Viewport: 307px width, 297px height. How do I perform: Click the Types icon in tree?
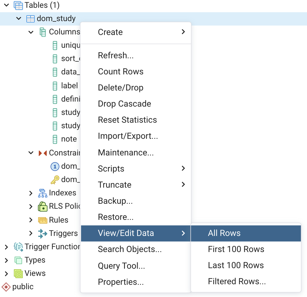(x=18, y=260)
